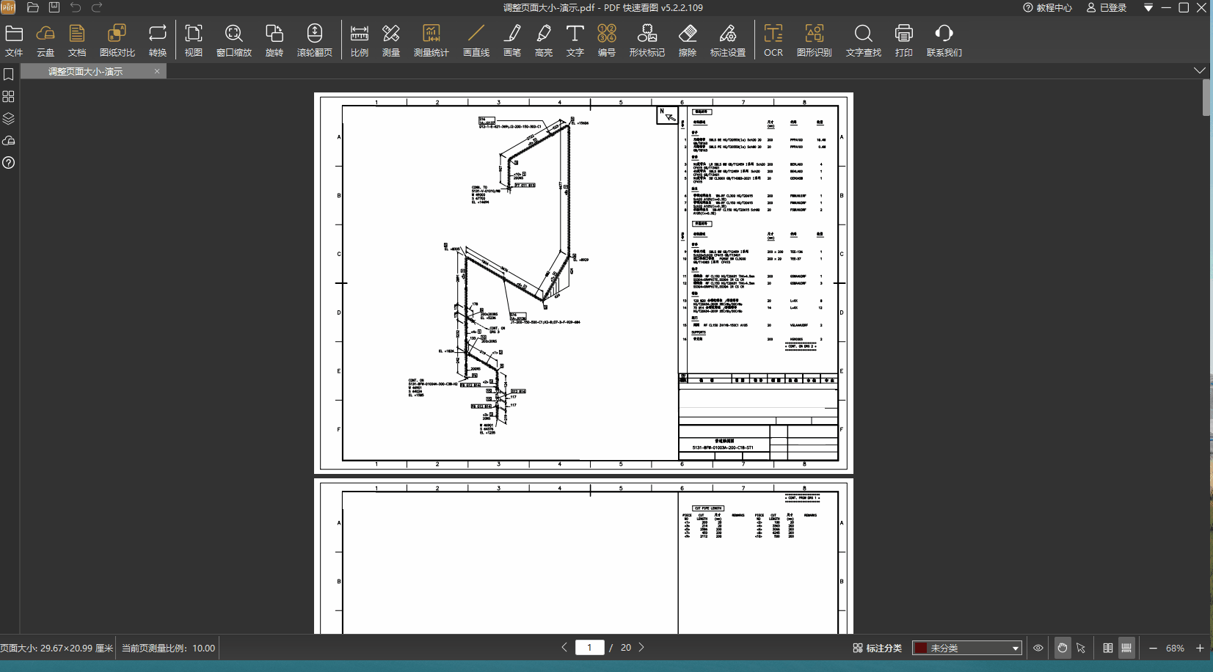
Task: Zoom in with the plus button
Action: click(x=1200, y=648)
